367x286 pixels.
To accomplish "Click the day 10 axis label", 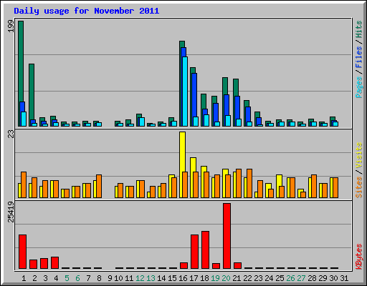I will (118, 278).
